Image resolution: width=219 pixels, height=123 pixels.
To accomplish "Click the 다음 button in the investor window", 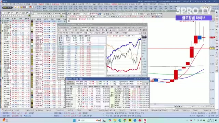I will click(x=144, y=33).
